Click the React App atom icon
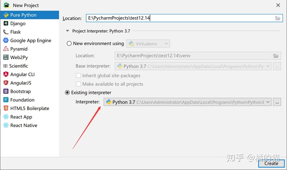Image resolution: width=287 pixels, height=170 pixels. (6, 117)
